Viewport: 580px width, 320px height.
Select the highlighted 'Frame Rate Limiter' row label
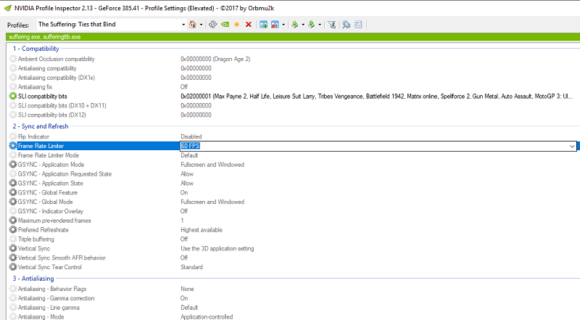pyautogui.click(x=41, y=146)
